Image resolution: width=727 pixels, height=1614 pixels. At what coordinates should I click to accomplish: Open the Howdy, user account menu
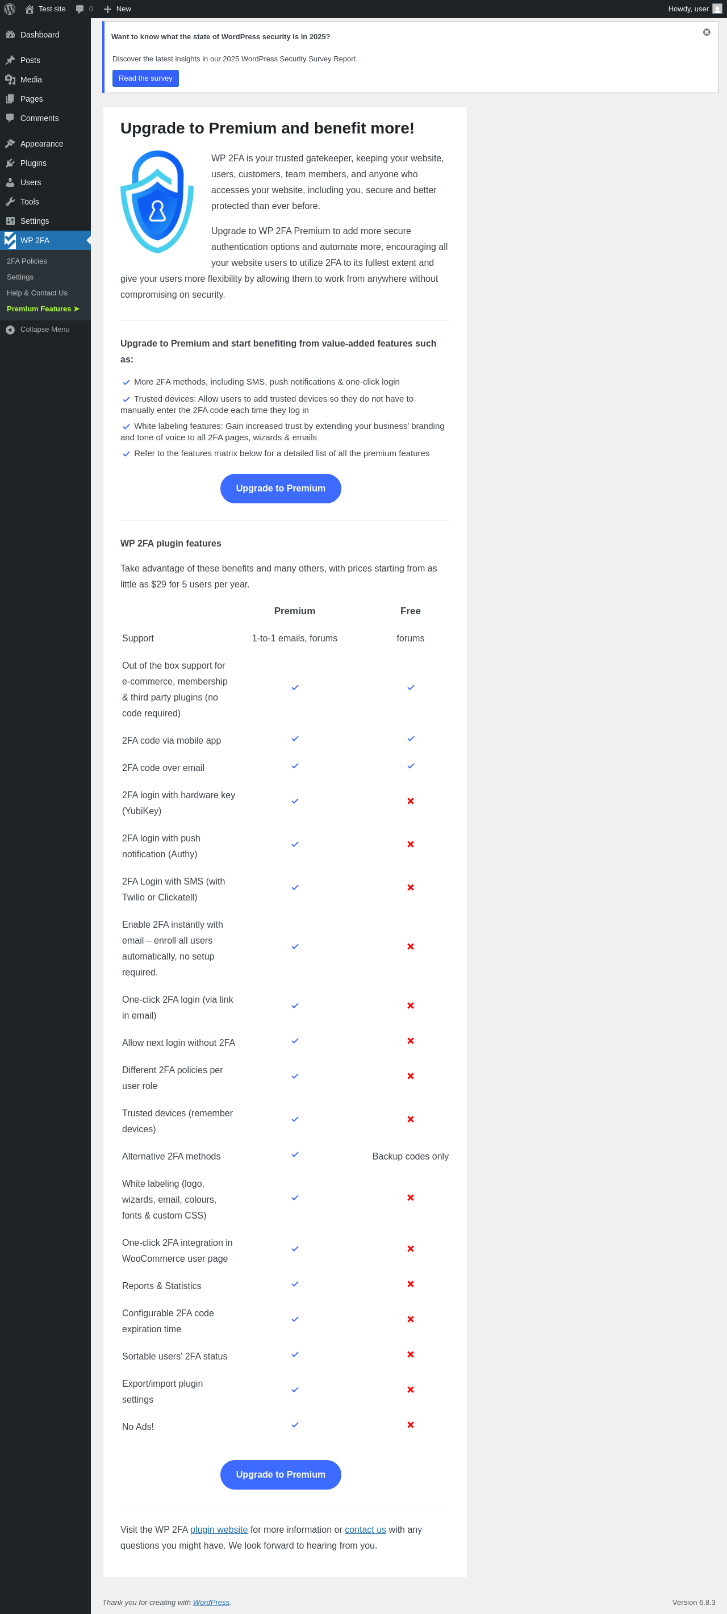(688, 9)
